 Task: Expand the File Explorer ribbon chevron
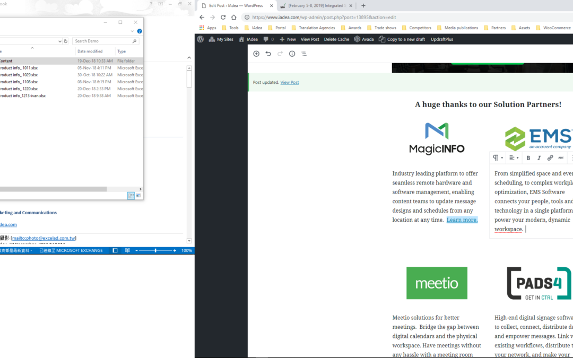pyautogui.click(x=132, y=31)
